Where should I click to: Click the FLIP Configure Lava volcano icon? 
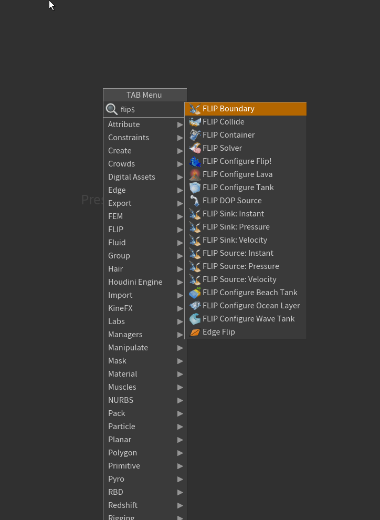195,174
